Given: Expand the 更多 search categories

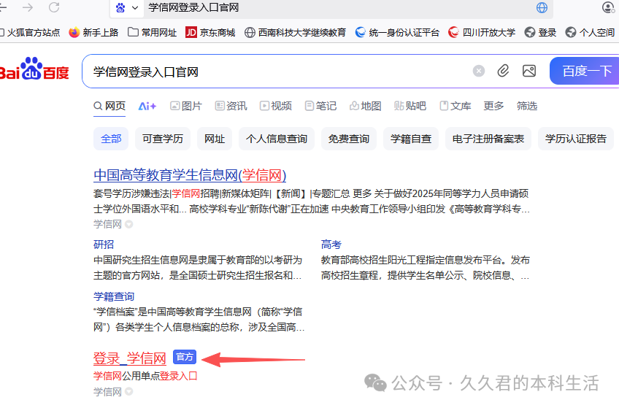Looking at the screenshot, I should (494, 106).
